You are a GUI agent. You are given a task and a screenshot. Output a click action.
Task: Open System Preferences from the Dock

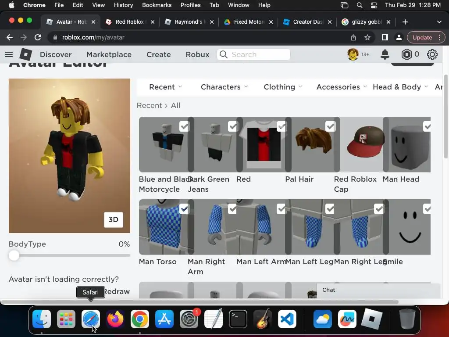click(189, 319)
